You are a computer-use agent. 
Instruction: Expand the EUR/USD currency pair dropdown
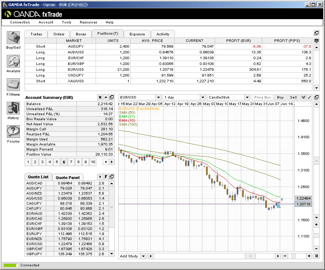(x=158, y=97)
